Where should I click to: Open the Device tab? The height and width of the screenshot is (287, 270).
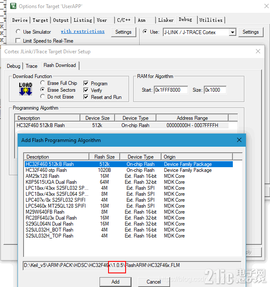click(20, 20)
